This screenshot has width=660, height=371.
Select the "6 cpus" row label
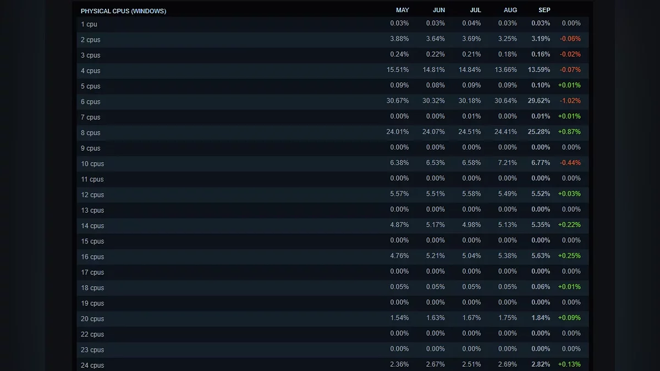tap(91, 102)
